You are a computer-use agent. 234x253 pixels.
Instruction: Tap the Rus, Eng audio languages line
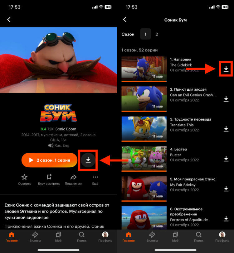[59, 146]
